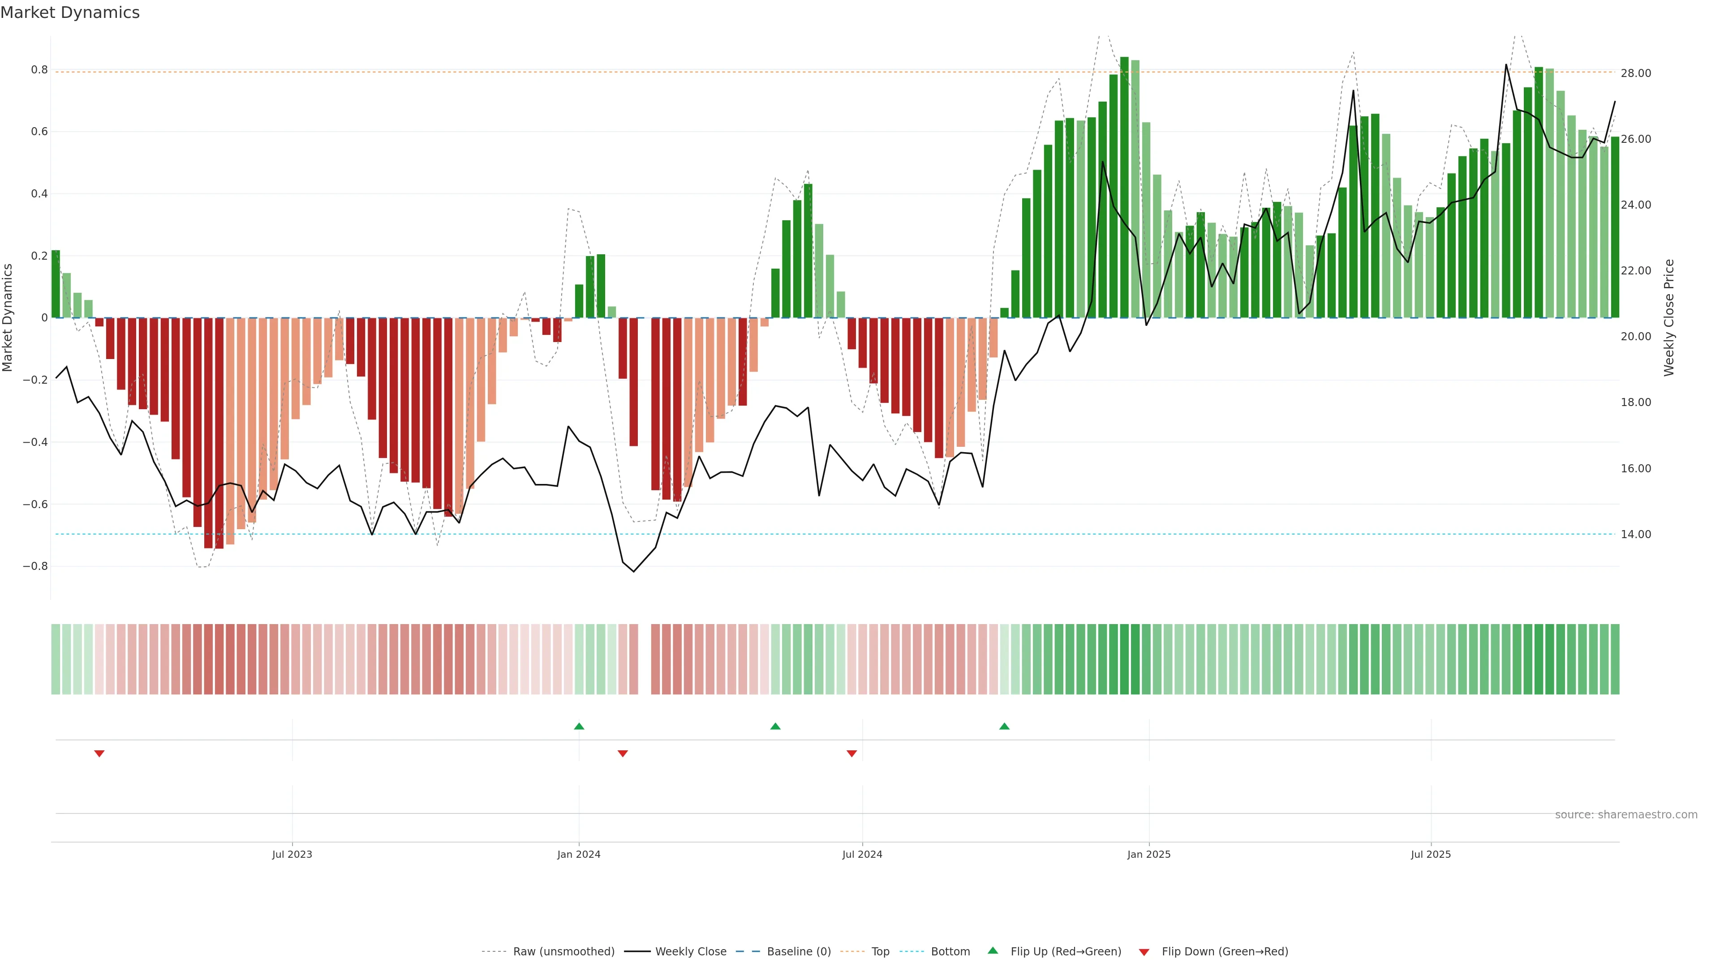
Task: Hide the Bottom threshold legend item
Action: click(950, 952)
